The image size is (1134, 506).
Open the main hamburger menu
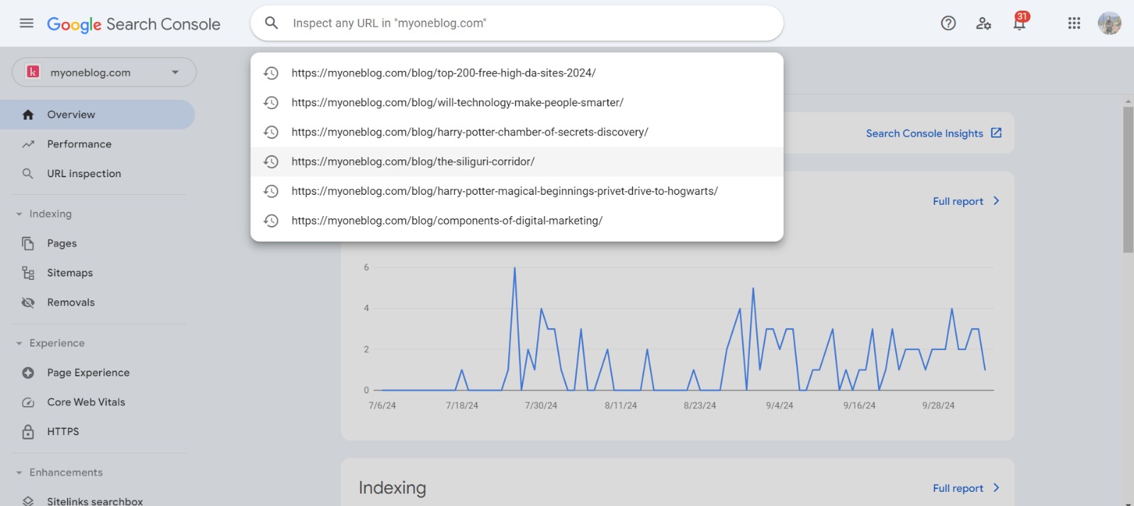26,23
